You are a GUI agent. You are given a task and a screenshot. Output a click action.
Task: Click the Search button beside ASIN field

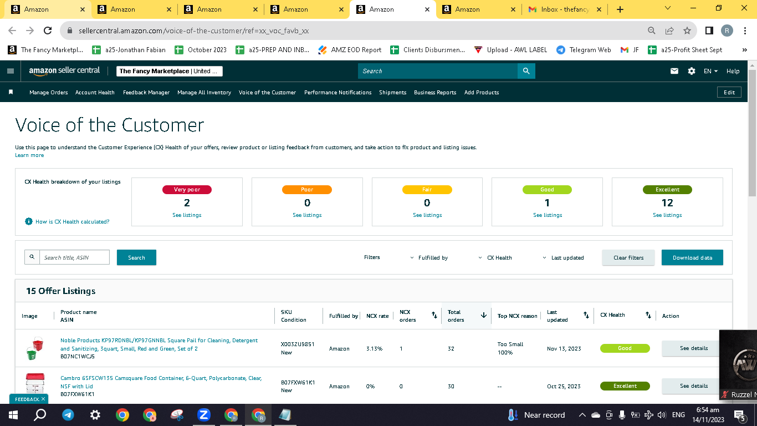pyautogui.click(x=136, y=257)
